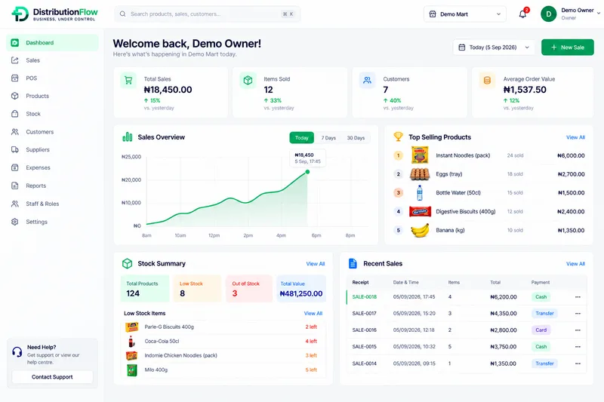604x402 pixels.
Task: Click the Cash badge for SALE-0018
Action: tap(541, 297)
